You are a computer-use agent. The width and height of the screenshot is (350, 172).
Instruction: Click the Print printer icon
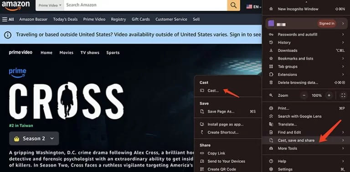pos(271,108)
